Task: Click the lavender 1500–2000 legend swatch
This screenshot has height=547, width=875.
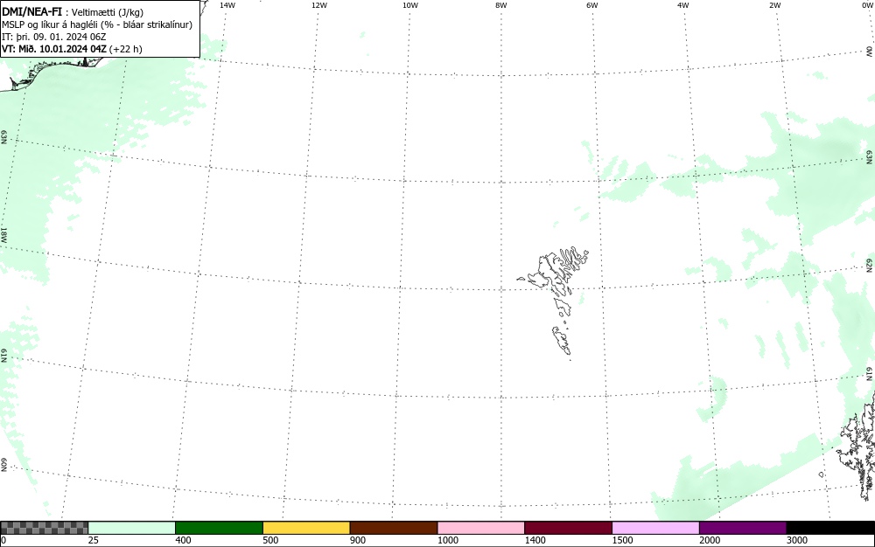Action: [655, 528]
